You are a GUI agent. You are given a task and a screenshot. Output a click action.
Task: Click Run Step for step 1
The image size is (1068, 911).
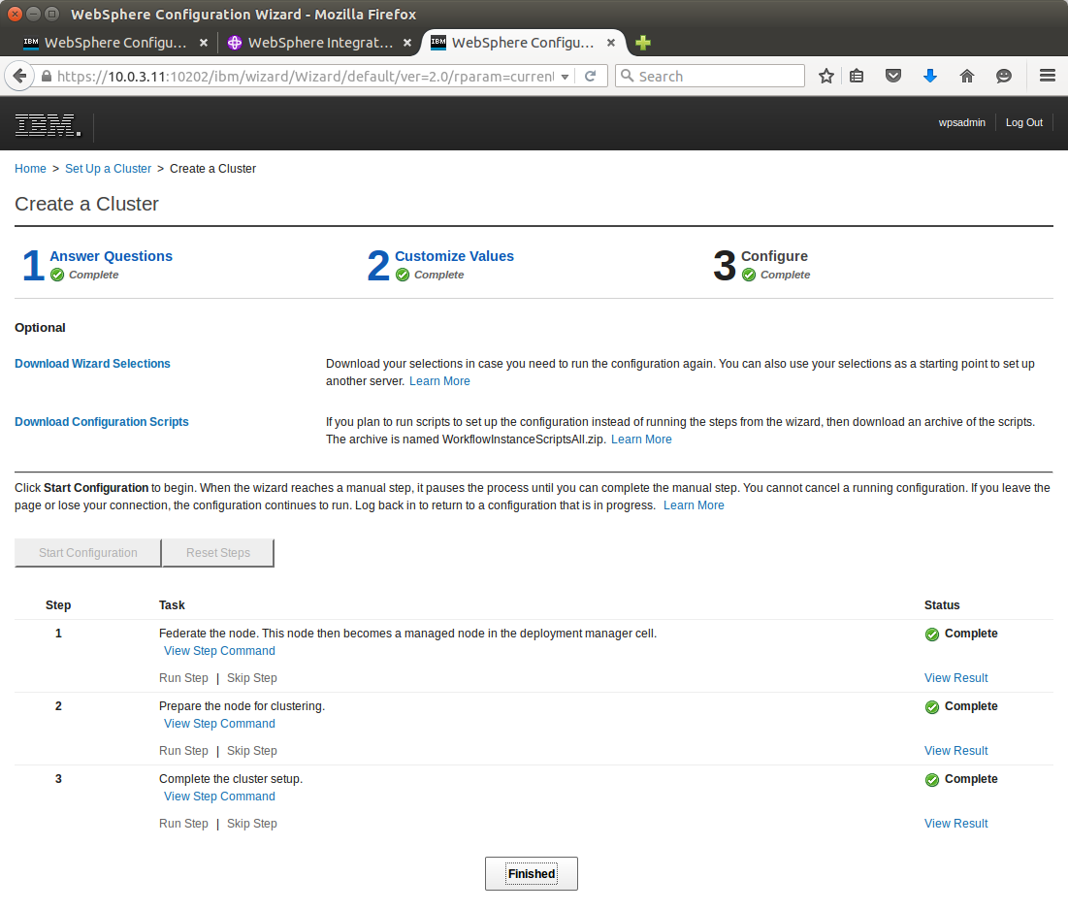(x=183, y=679)
